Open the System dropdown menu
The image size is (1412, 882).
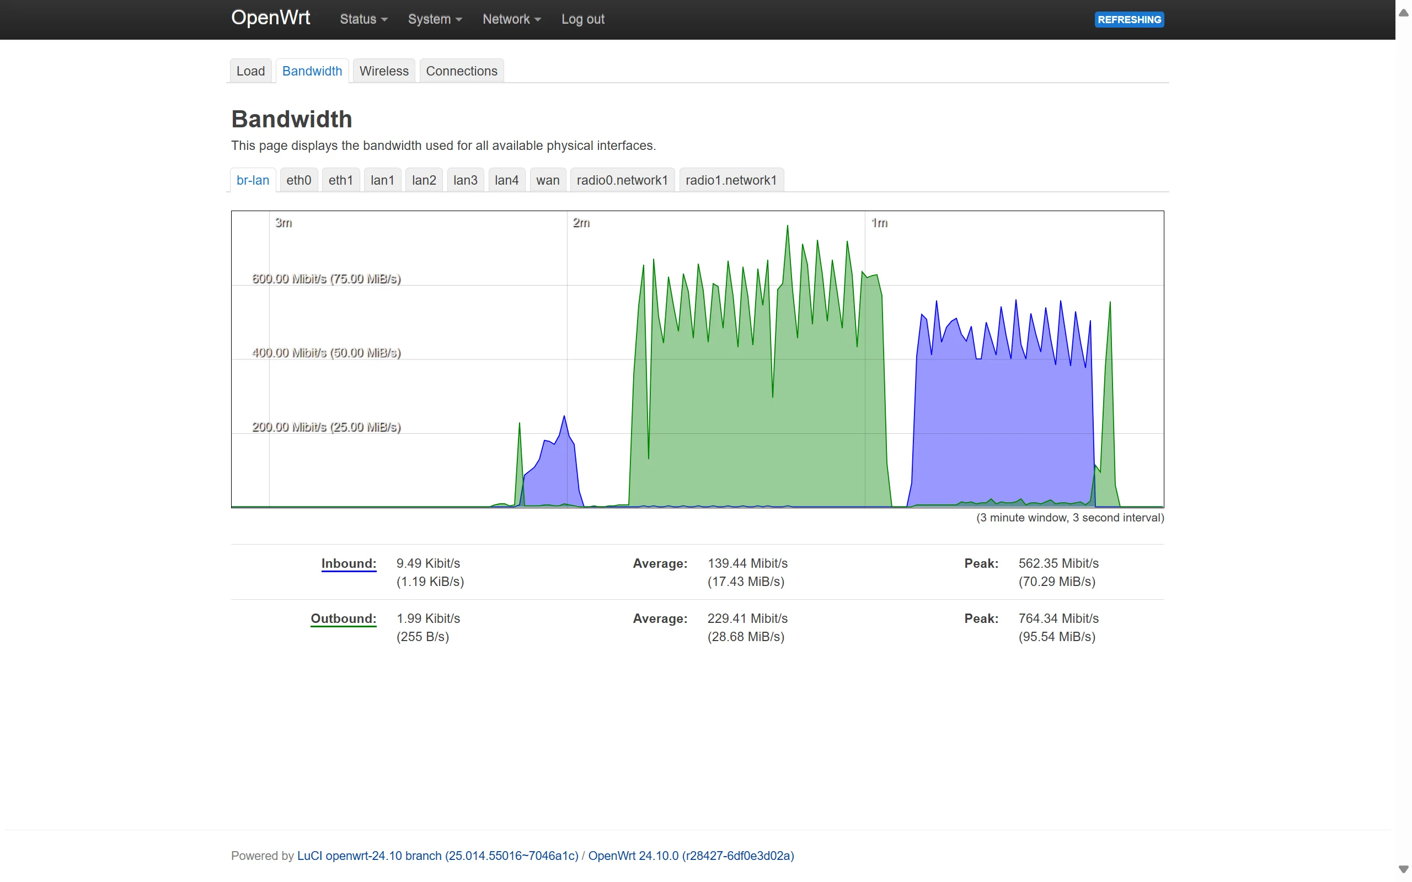[435, 19]
